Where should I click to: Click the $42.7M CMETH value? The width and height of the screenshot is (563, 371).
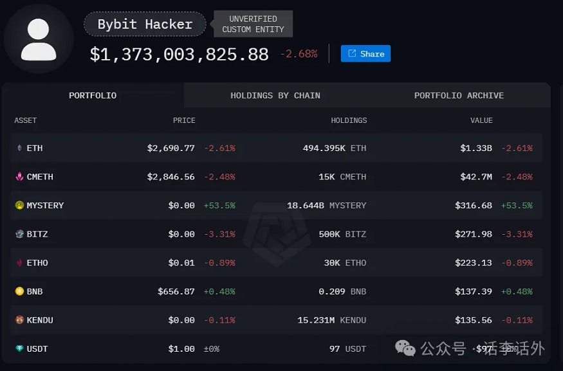point(477,177)
